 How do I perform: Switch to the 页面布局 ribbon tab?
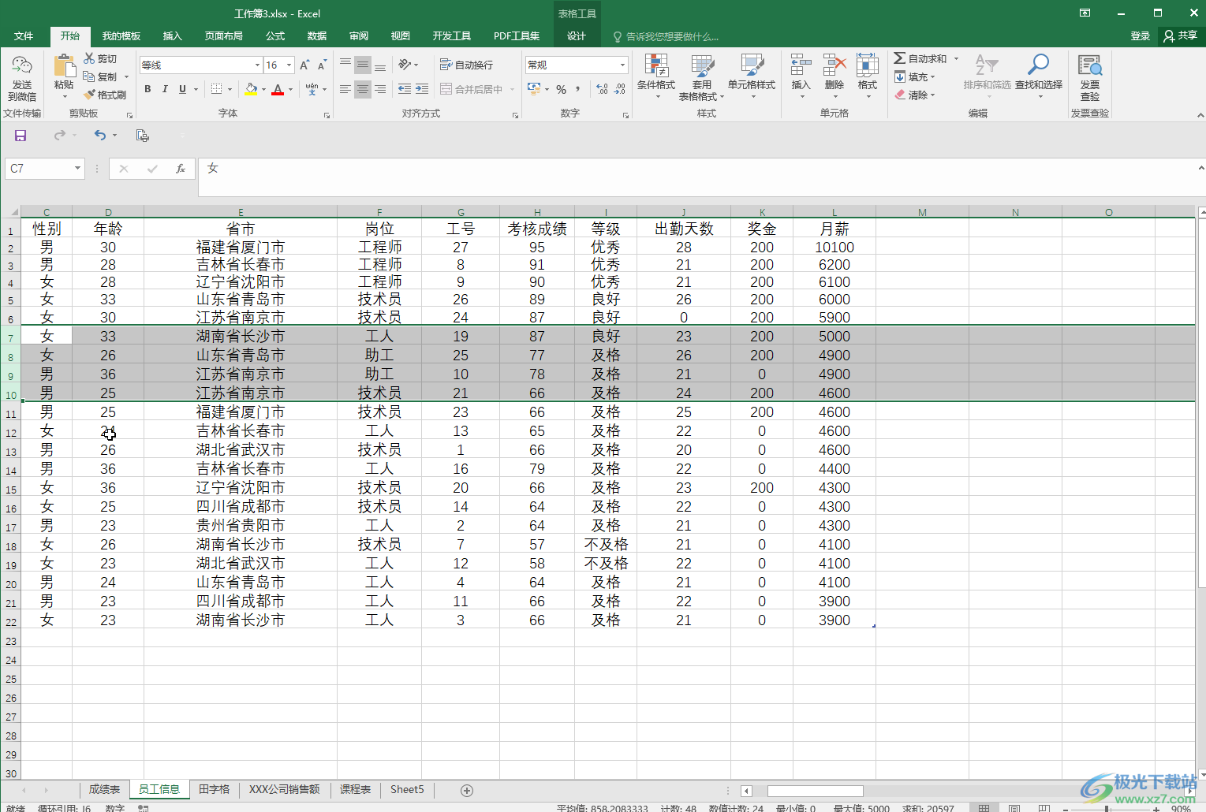(224, 36)
